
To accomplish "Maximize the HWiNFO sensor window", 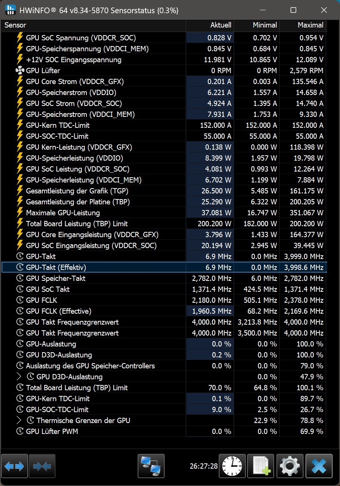I will 293,10.
